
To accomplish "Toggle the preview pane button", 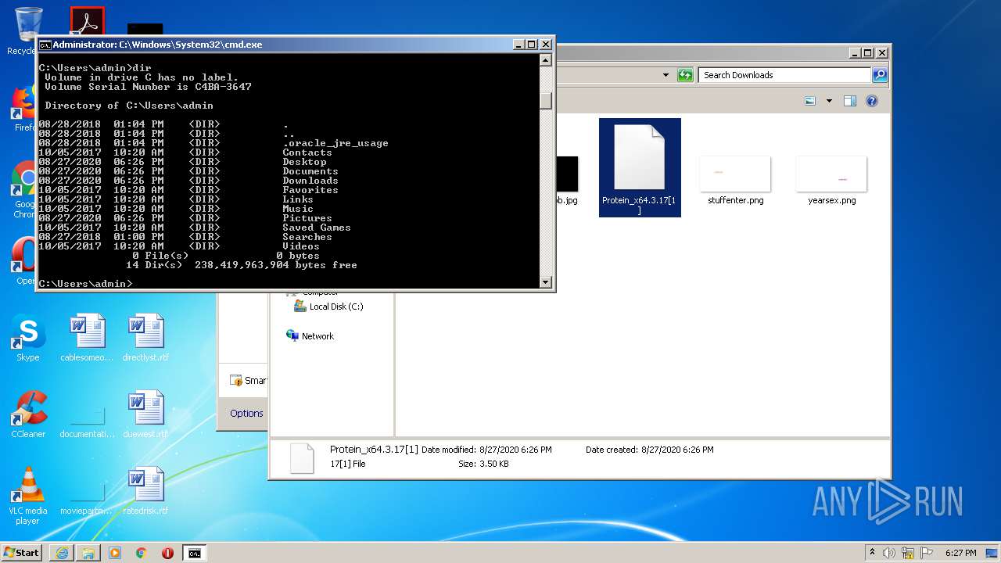I will pos(850,101).
